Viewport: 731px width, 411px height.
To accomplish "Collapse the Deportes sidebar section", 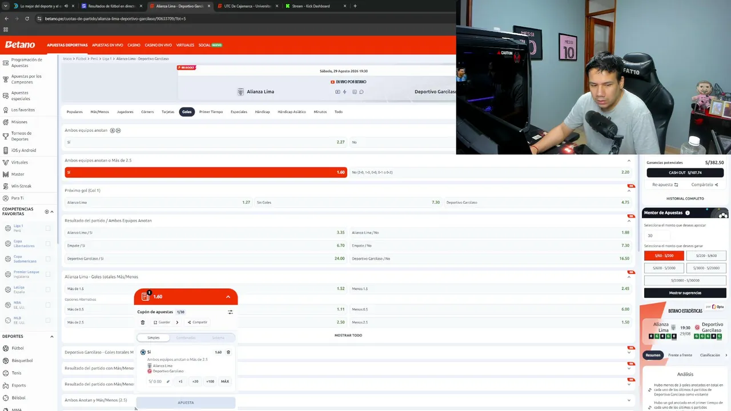I will click(x=52, y=336).
